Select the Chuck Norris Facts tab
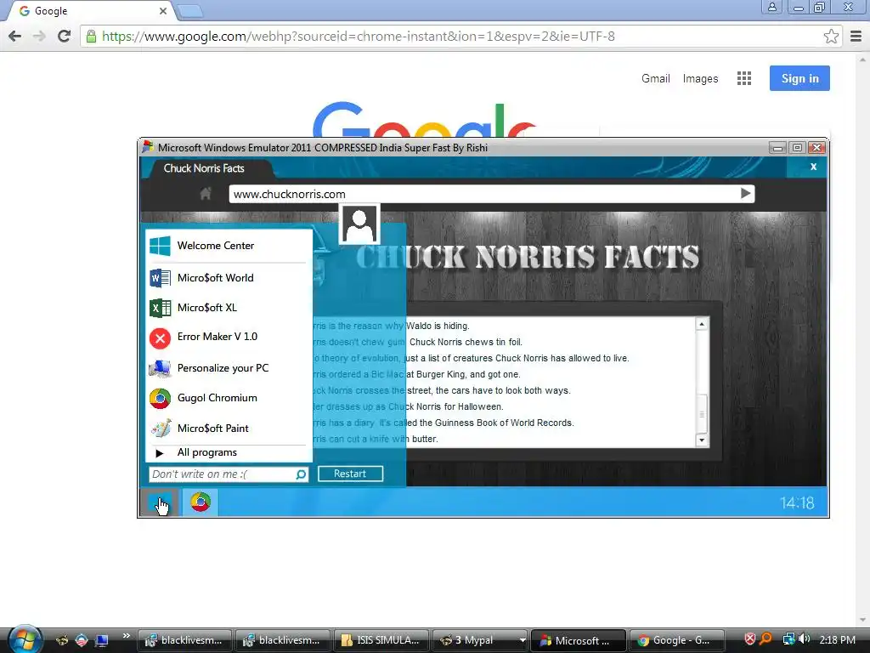The image size is (870, 653). point(204,168)
